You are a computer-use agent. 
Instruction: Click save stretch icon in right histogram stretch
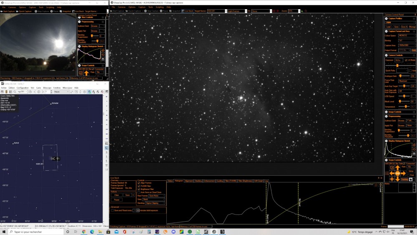(x=414, y=154)
